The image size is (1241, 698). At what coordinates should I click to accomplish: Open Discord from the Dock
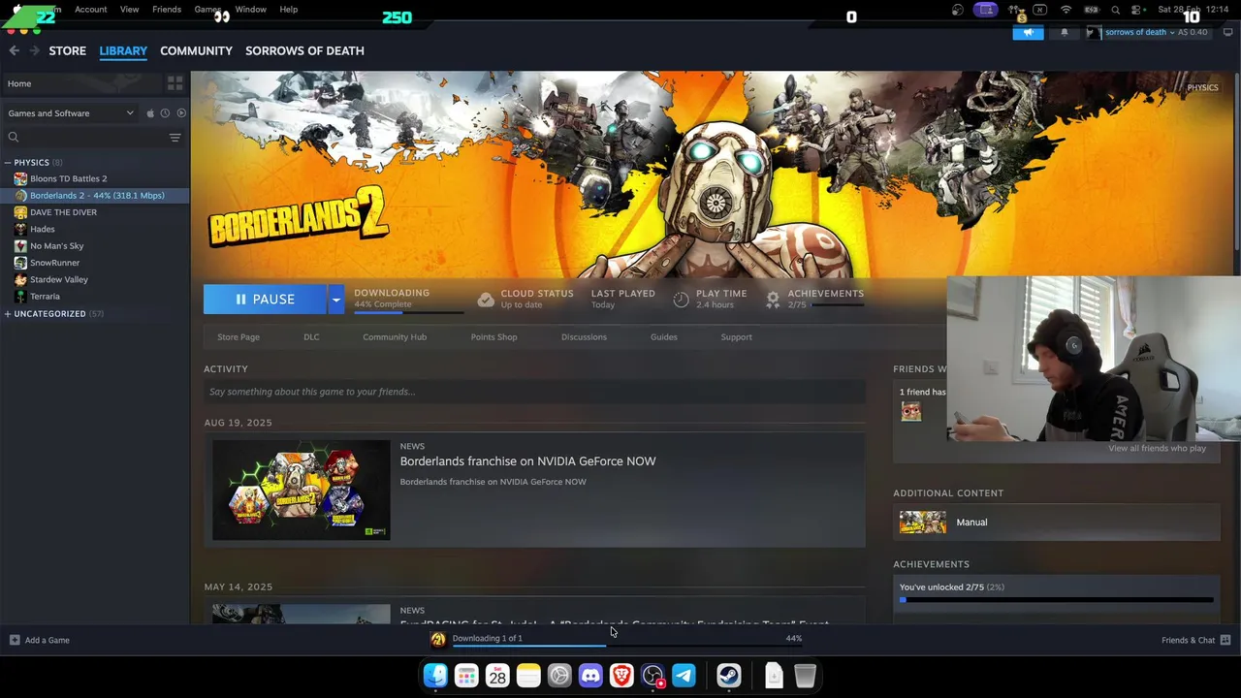[590, 676]
